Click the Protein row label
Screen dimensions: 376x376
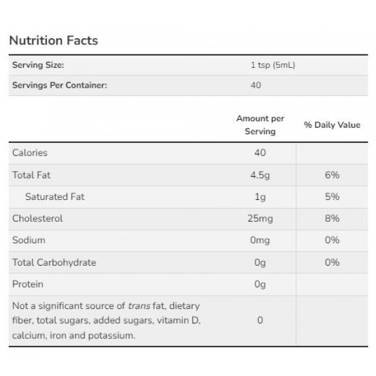pos(28,285)
